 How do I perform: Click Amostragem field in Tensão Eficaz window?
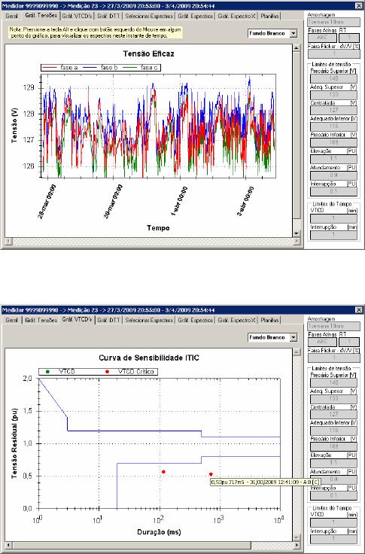[x=334, y=22]
